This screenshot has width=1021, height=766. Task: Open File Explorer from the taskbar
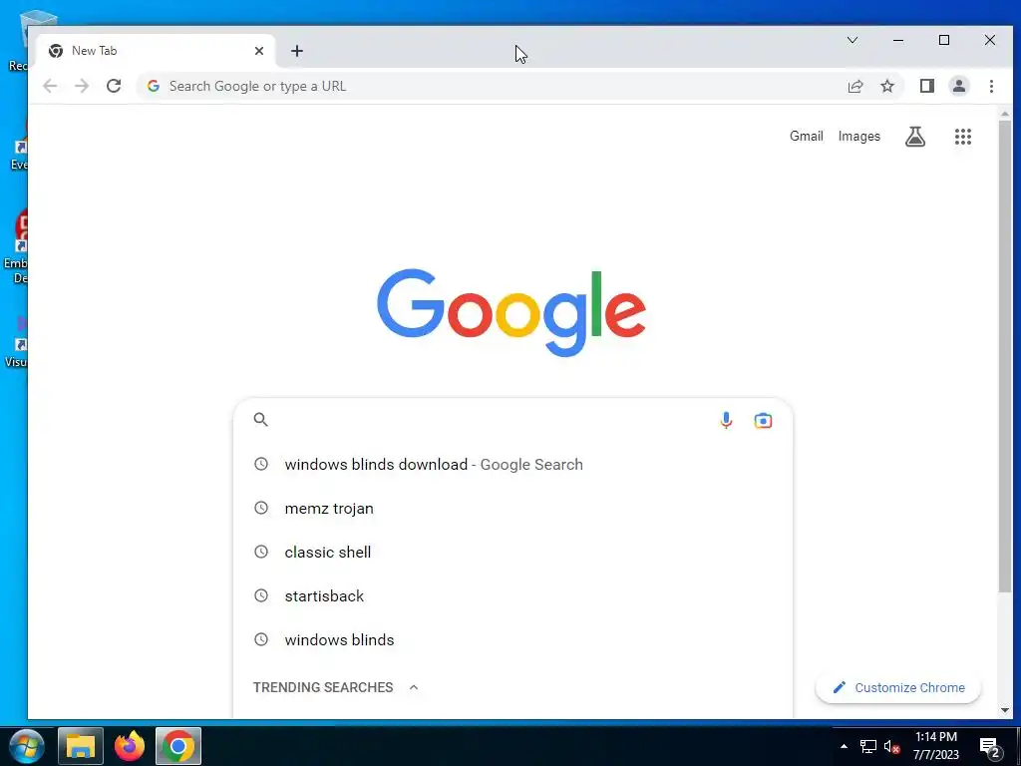click(81, 746)
